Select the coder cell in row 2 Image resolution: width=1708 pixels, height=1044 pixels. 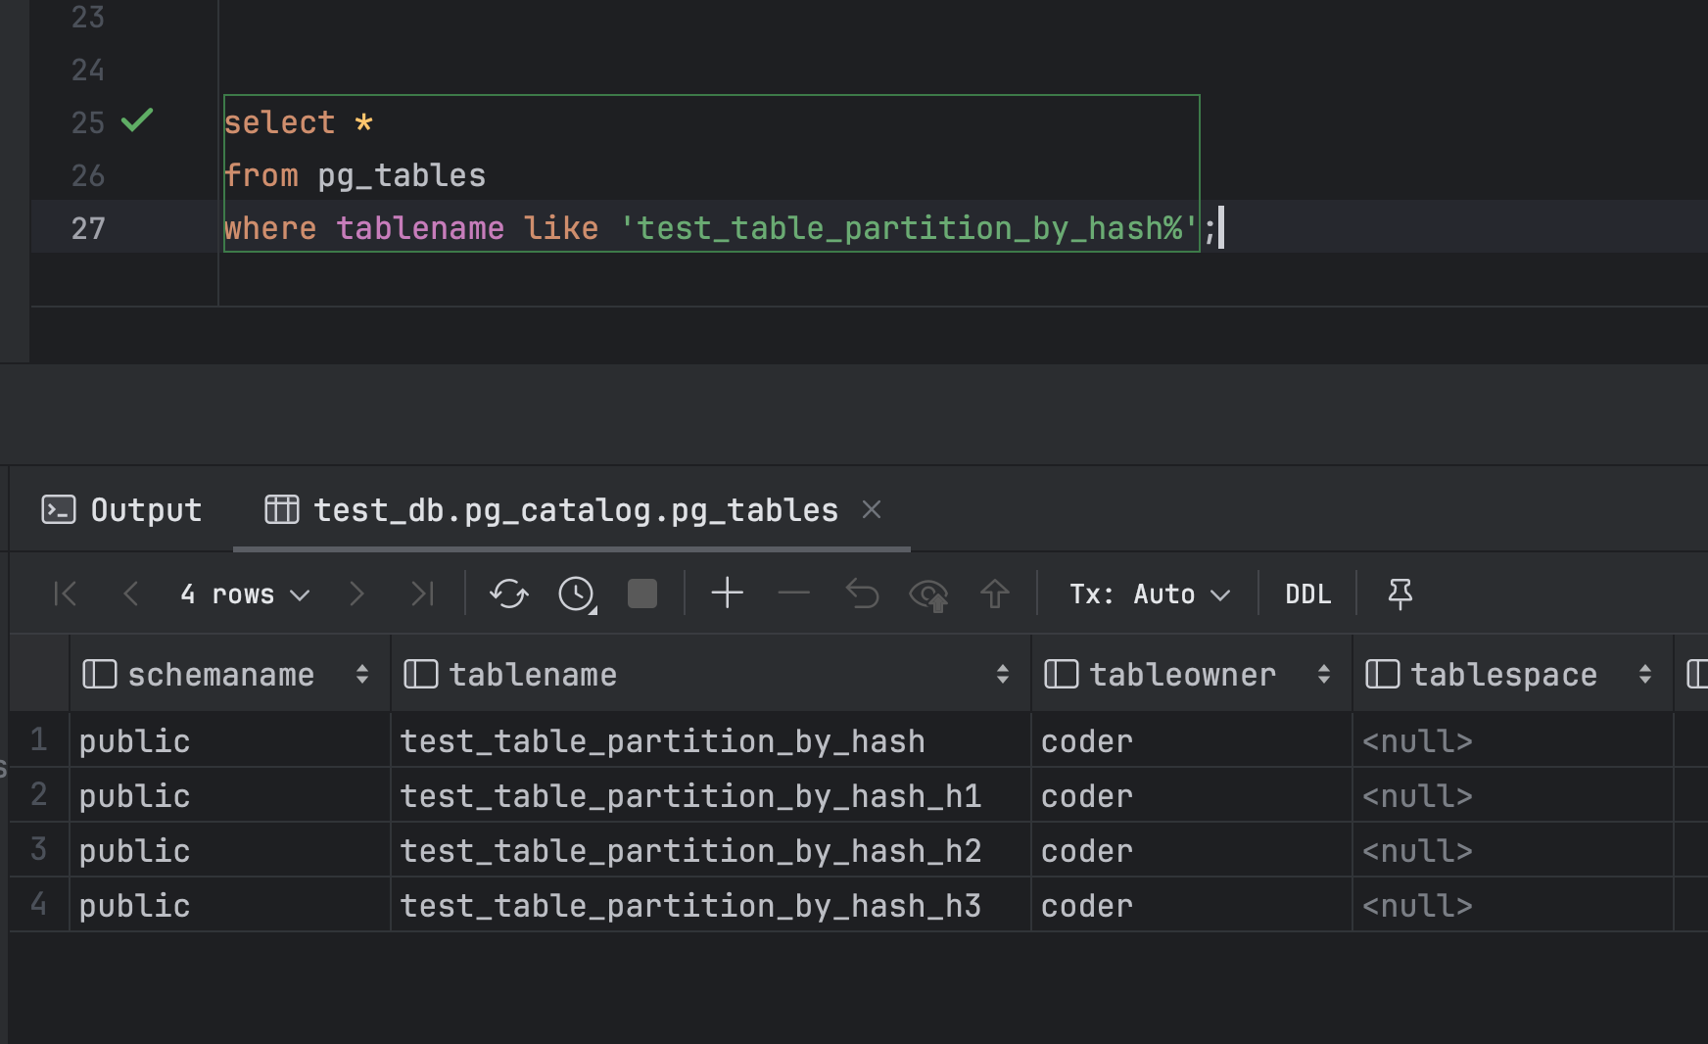(x=1192, y=795)
